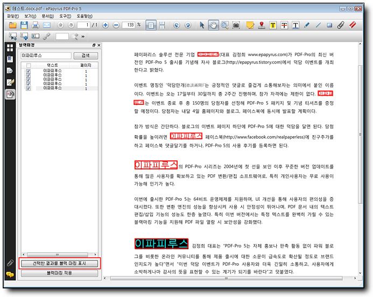Viewport: 373px width, 297px height.
Task: Select the rectangle shape tool
Action: coord(329,25)
